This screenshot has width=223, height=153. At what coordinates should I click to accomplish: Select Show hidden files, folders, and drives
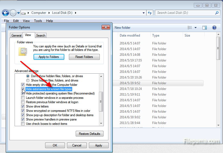pos(28,80)
